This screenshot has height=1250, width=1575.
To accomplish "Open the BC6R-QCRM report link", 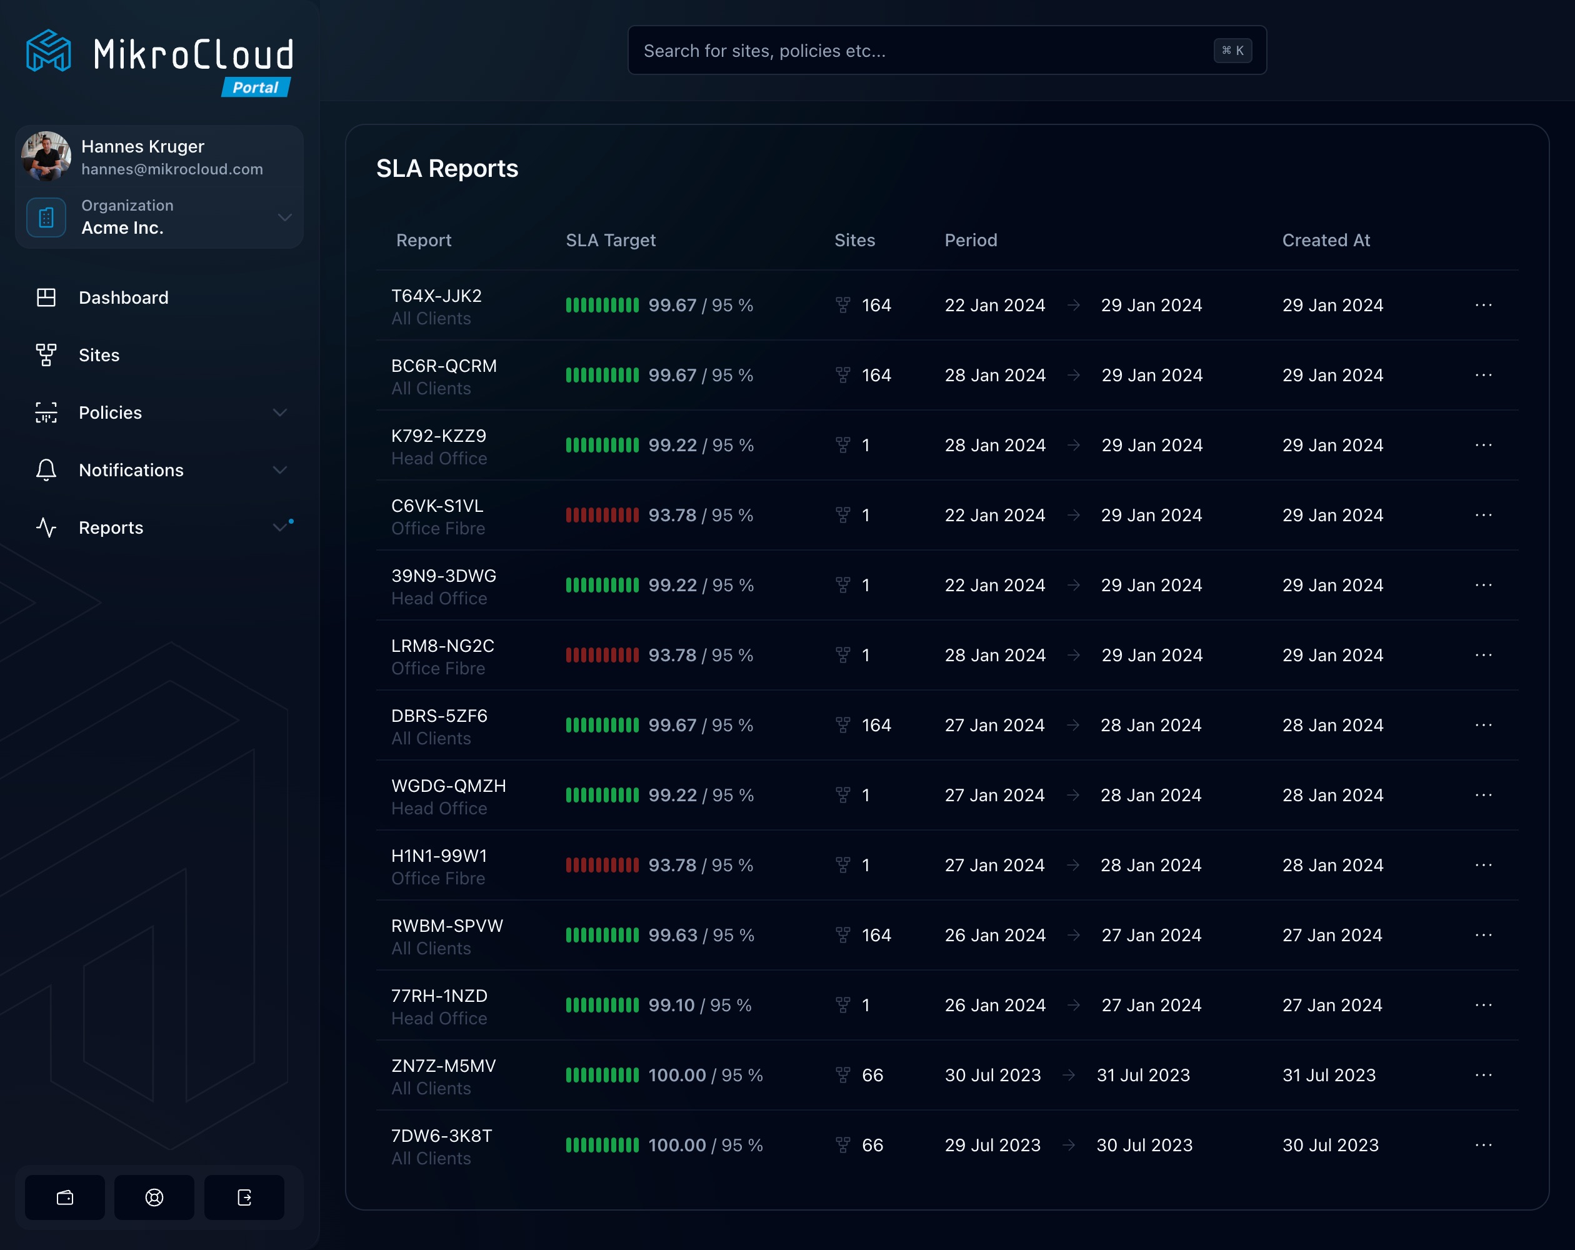I will click(x=443, y=366).
